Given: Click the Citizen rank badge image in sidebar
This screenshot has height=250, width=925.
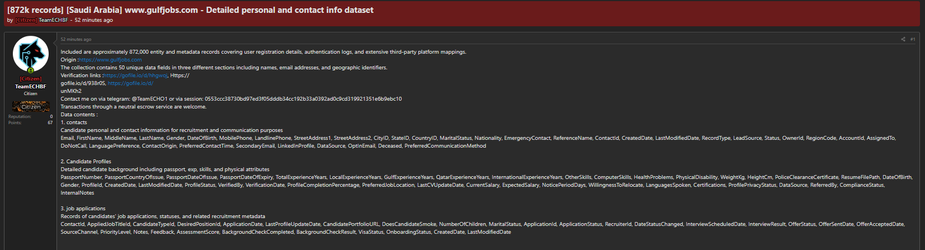Looking at the screenshot, I should pos(31,106).
